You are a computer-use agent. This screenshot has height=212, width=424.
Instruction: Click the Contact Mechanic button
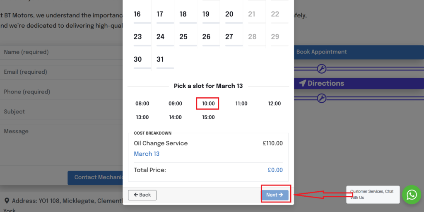pyautogui.click(x=96, y=178)
